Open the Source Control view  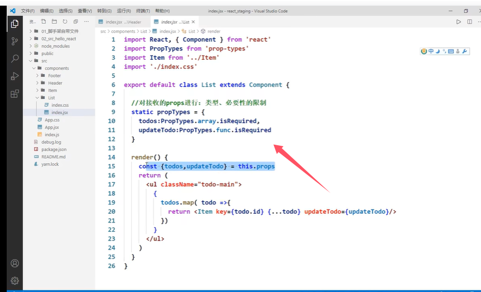[x=14, y=41]
